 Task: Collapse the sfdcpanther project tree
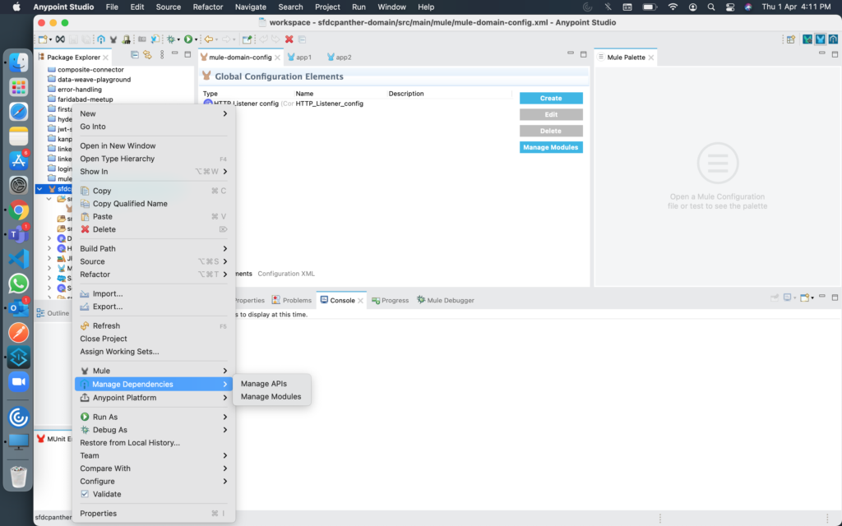(x=39, y=188)
